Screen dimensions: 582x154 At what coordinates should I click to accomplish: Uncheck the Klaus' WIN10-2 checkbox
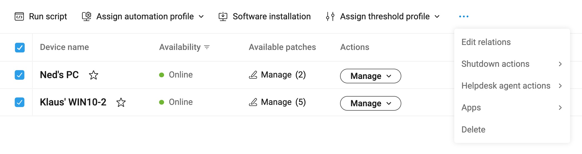click(x=20, y=102)
